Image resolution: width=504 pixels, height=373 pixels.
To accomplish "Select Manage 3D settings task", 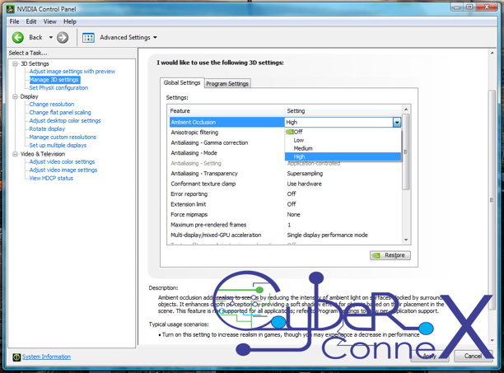I will [x=54, y=80].
